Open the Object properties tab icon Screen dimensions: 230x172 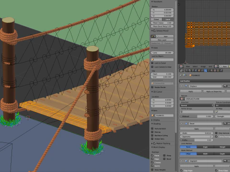[x=199, y=70]
